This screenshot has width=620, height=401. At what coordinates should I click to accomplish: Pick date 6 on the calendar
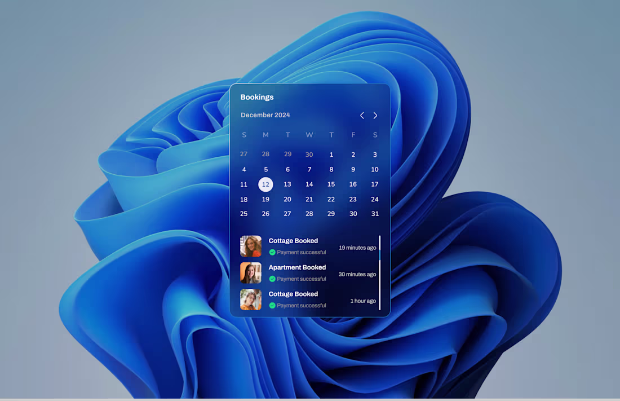pyautogui.click(x=287, y=169)
